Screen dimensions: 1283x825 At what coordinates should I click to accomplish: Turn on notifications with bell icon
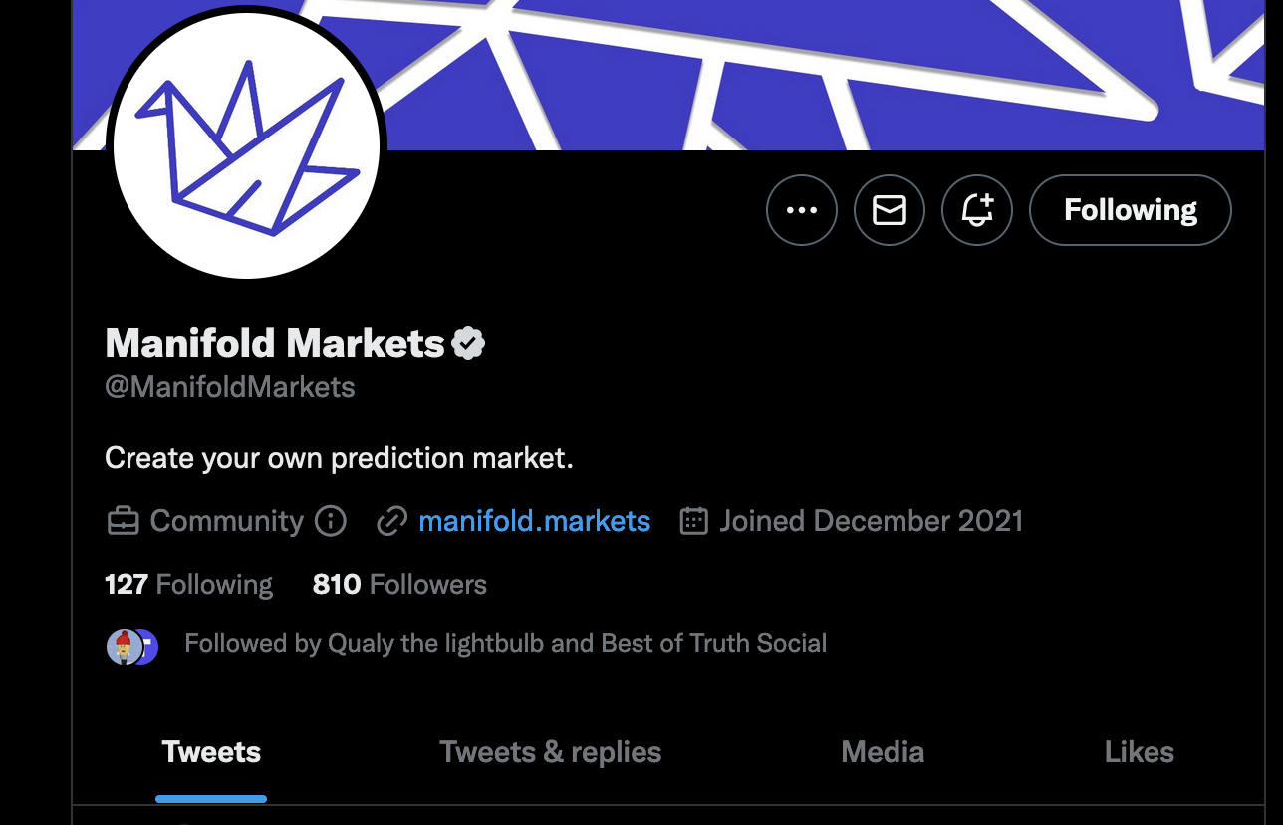coord(977,210)
